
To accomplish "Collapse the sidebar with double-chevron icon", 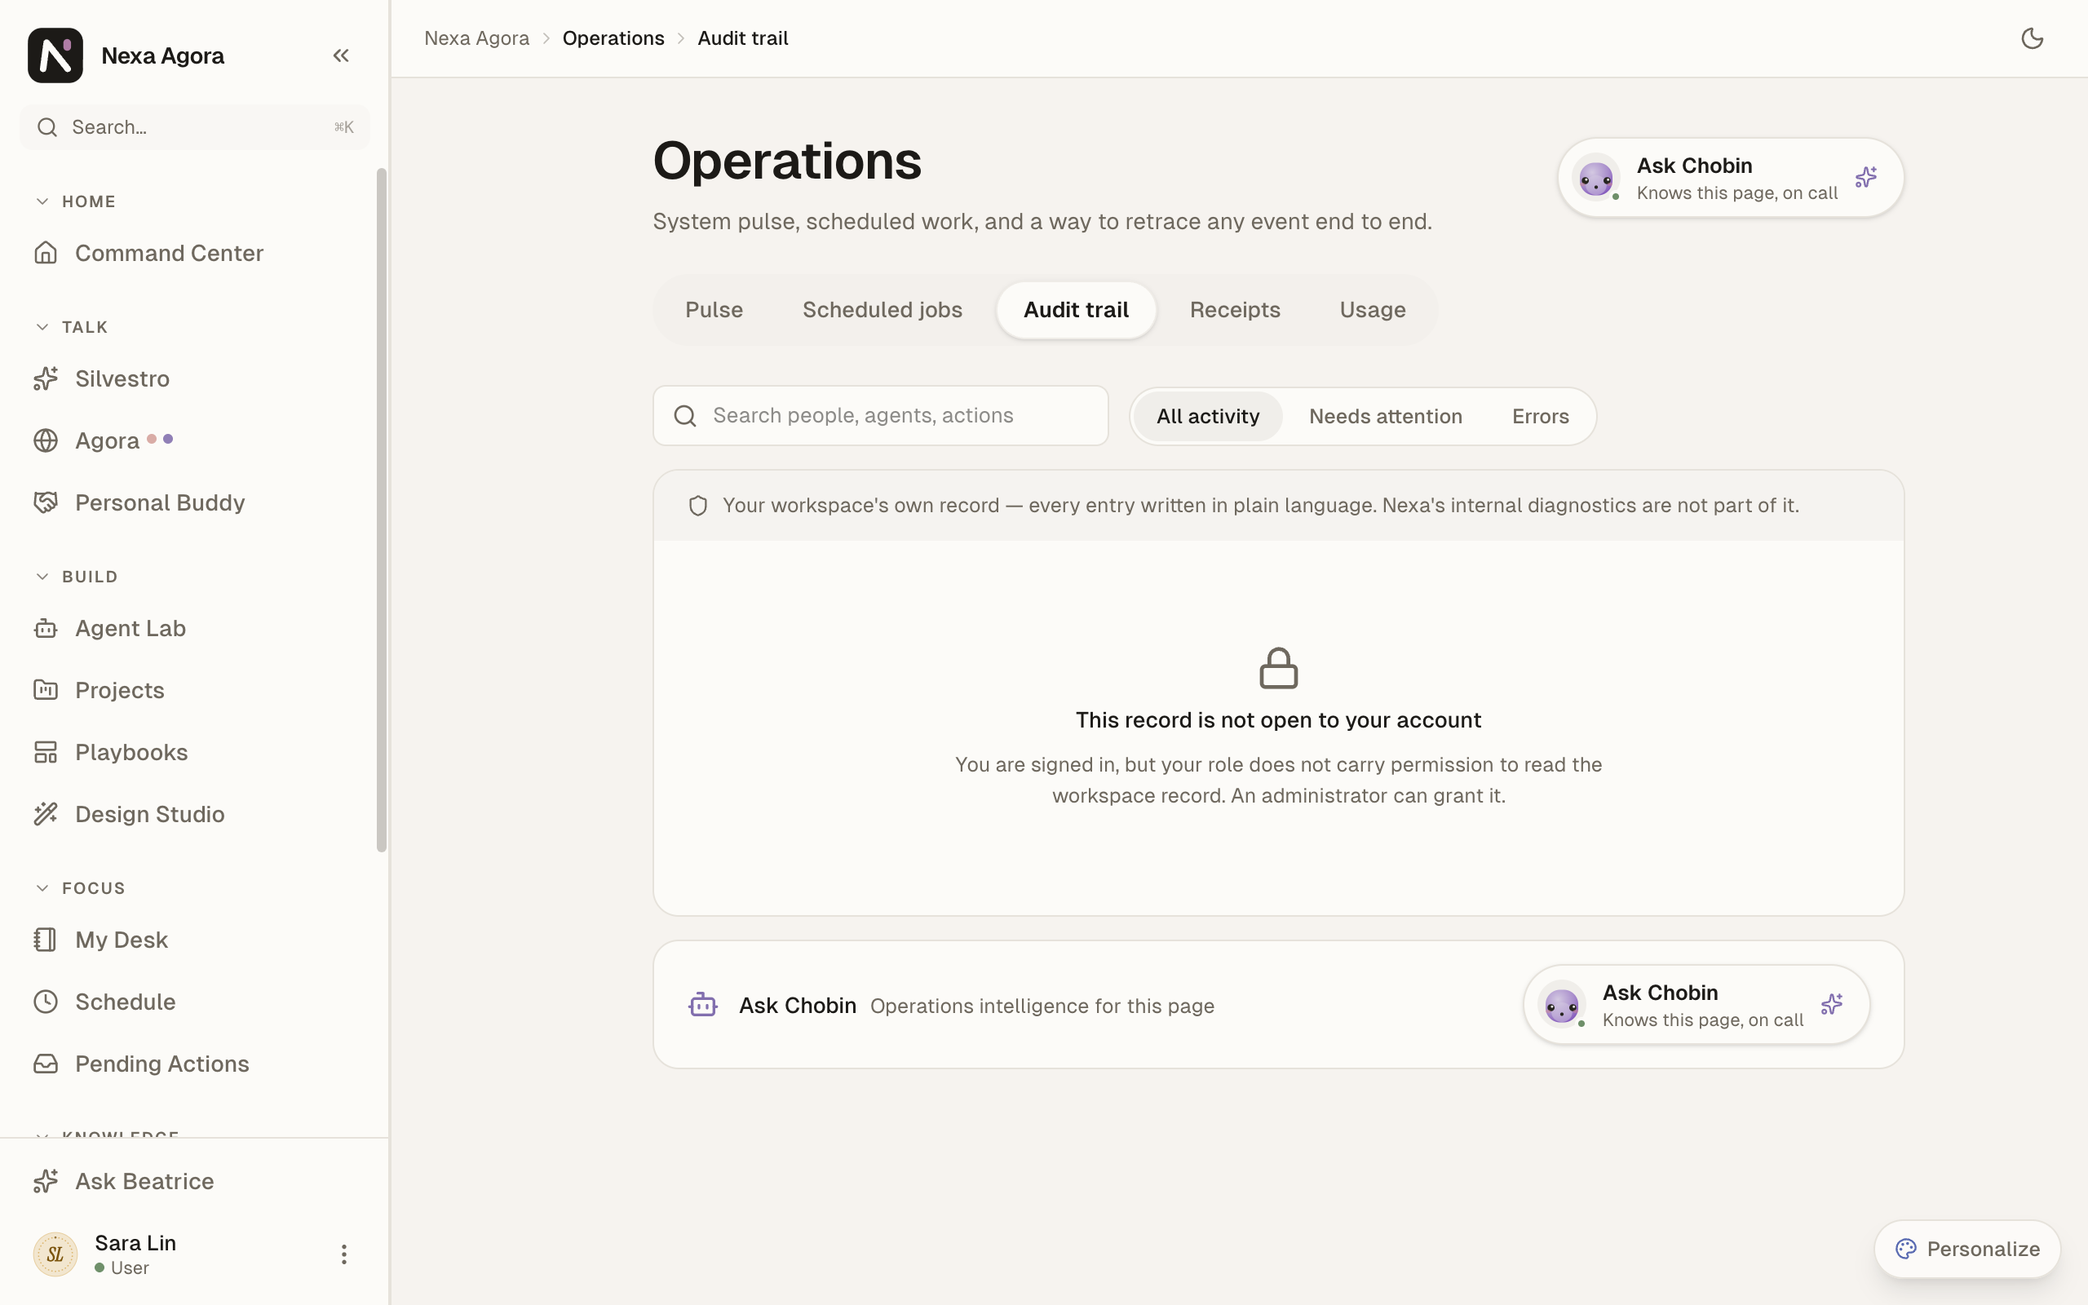I will click(341, 55).
